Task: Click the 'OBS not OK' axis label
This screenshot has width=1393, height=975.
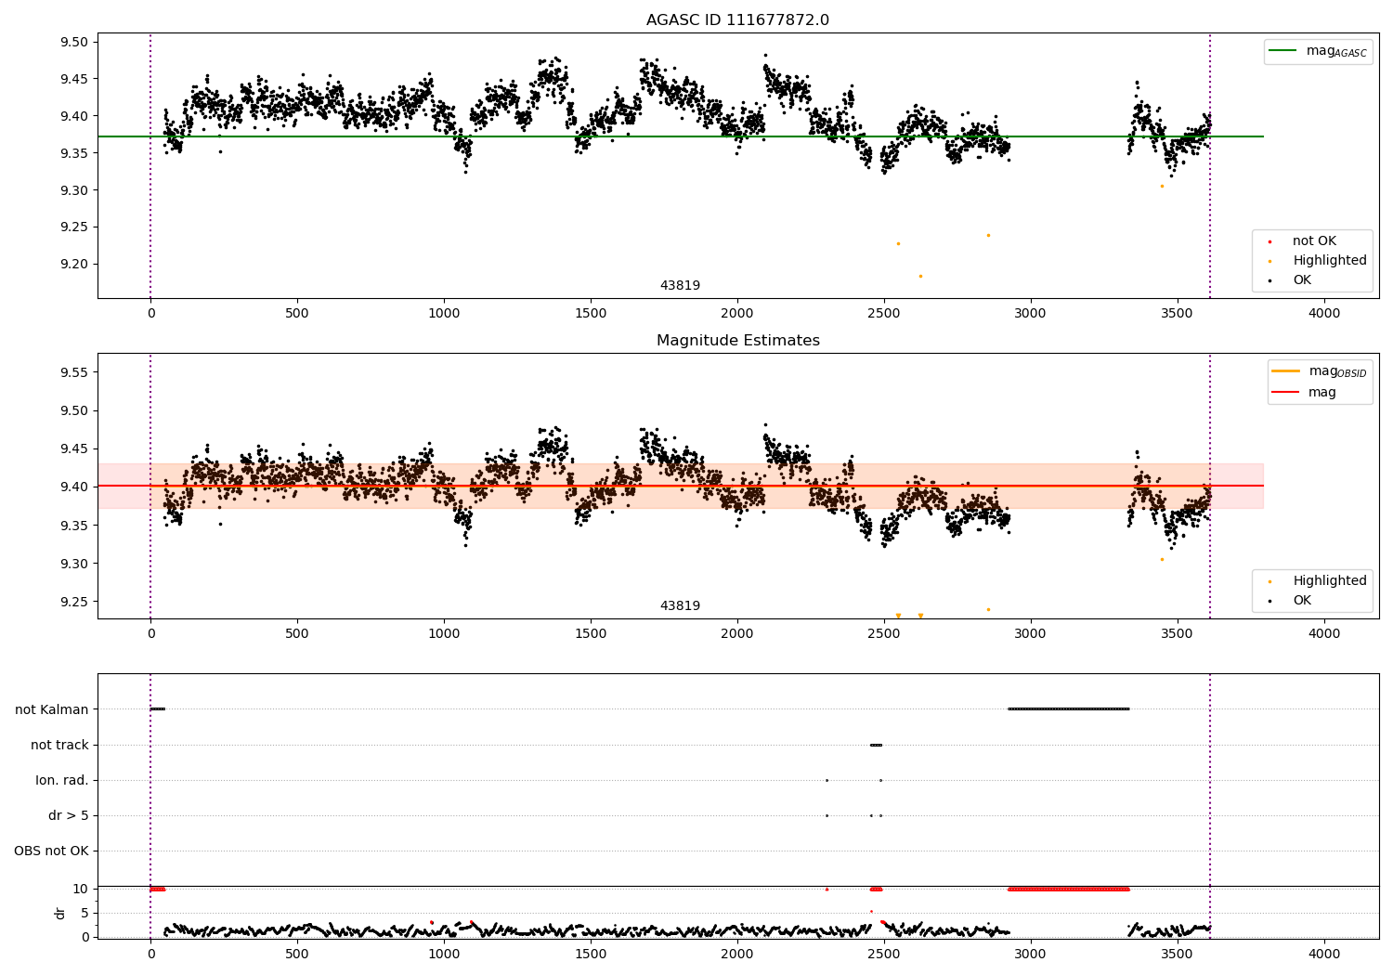Action: [x=51, y=851]
